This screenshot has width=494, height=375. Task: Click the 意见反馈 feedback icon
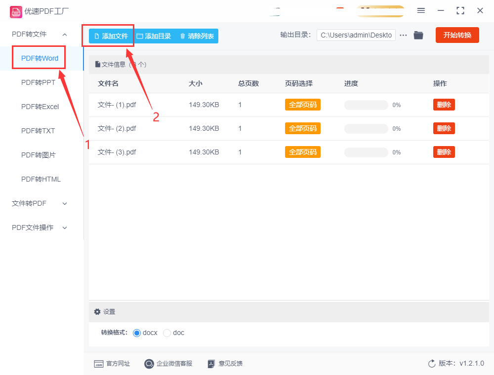pyautogui.click(x=211, y=364)
